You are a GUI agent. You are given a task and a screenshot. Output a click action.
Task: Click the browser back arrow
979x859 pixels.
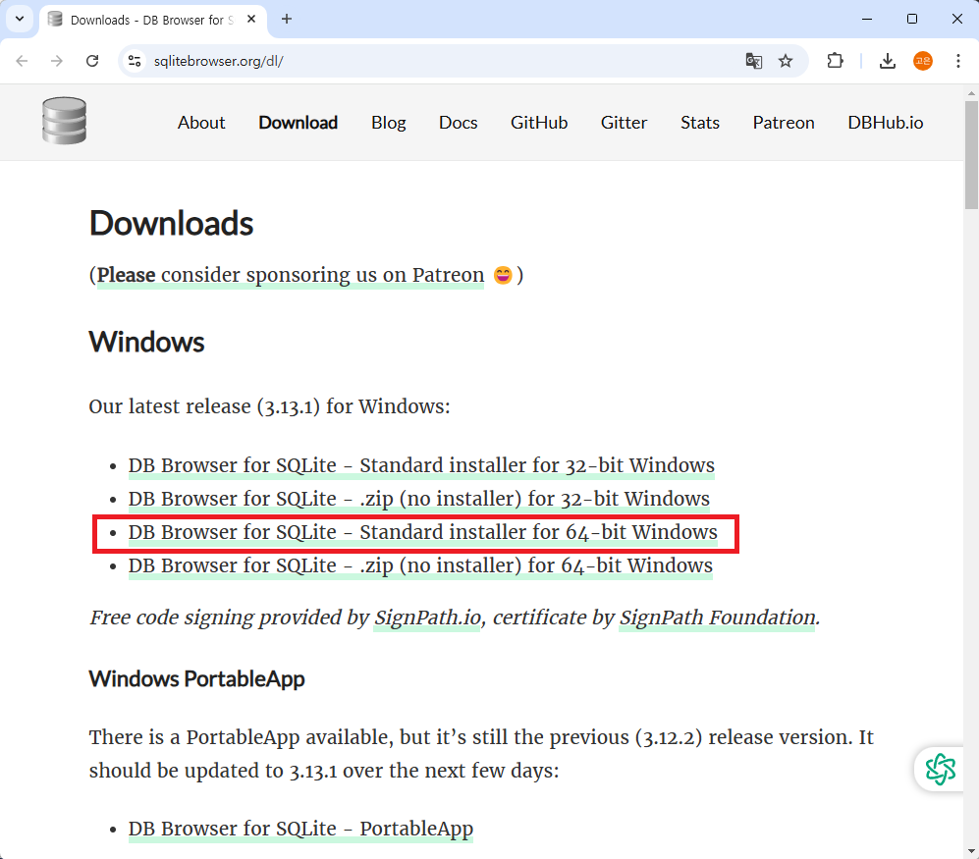22,61
